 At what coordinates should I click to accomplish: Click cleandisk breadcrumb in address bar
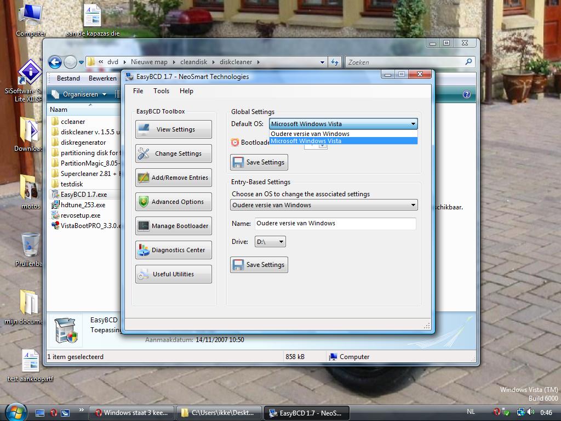click(x=193, y=62)
